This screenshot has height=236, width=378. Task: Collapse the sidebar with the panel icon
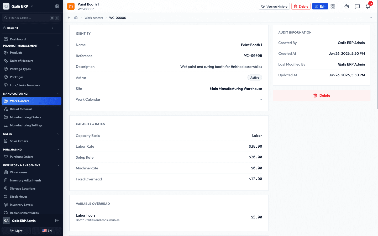57,6
